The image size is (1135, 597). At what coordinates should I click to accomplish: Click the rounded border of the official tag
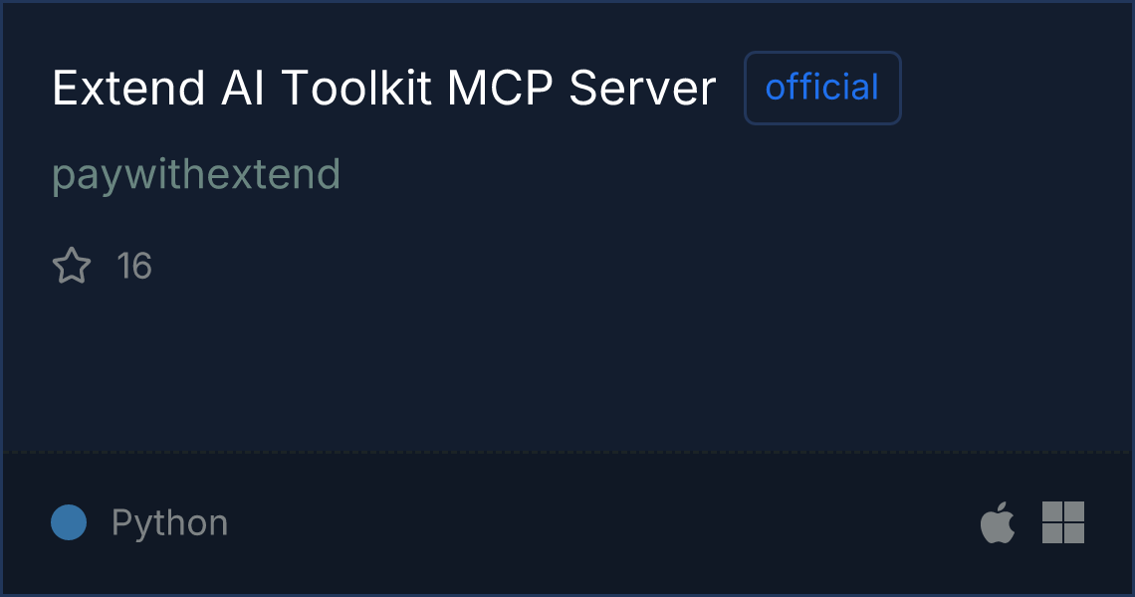[822, 53]
